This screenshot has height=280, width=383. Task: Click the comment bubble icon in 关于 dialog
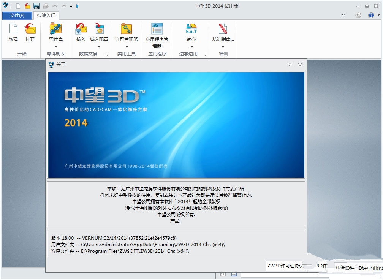[290, 64]
